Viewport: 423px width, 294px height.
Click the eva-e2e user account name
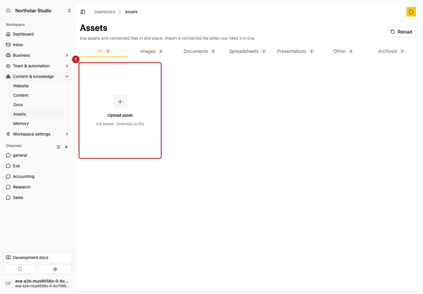pyautogui.click(x=42, y=281)
